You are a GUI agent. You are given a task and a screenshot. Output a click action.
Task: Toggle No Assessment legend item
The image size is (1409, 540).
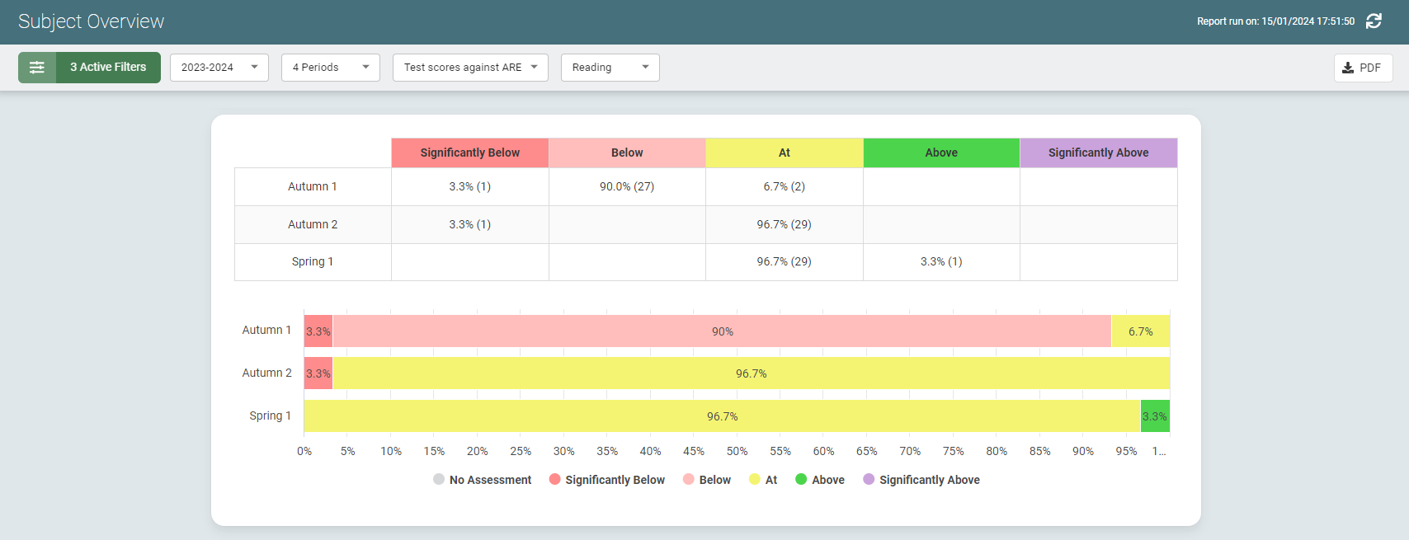pyautogui.click(x=483, y=480)
